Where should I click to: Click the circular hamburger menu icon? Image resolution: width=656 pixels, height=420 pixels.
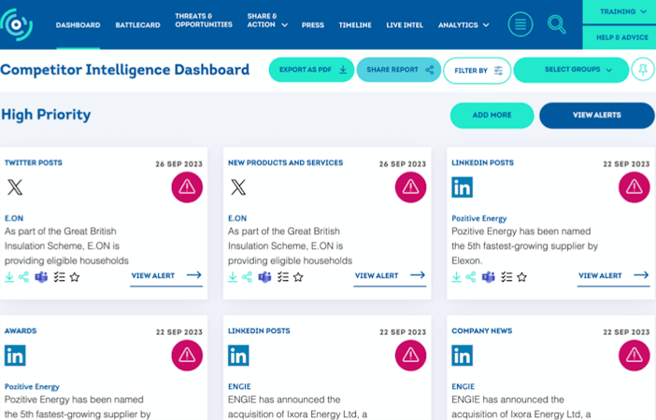[x=521, y=24]
